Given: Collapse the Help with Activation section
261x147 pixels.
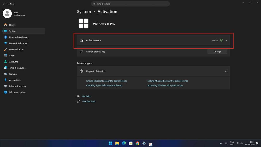Looking at the screenshot, I should 226,71.
